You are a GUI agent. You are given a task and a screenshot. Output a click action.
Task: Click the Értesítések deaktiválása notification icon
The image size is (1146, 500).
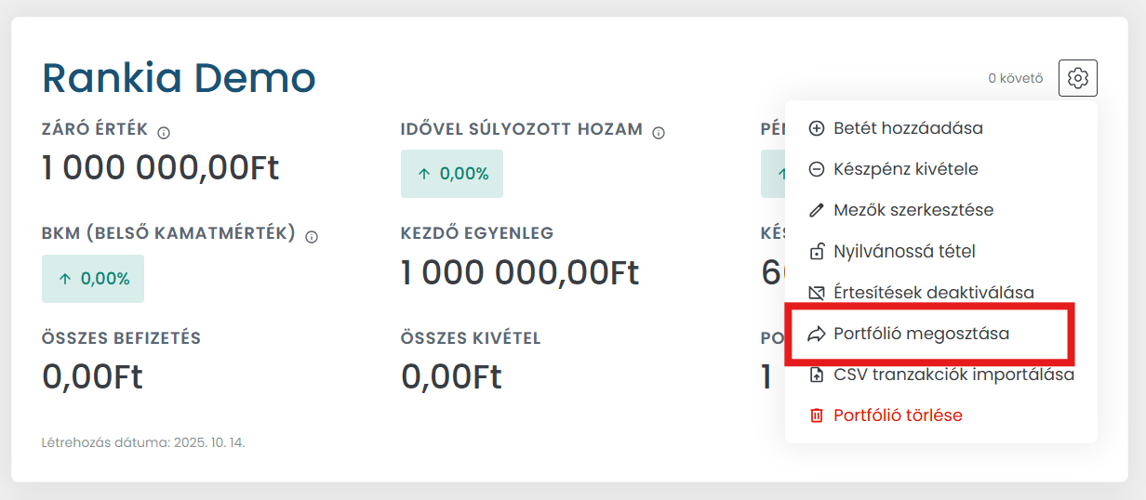click(817, 293)
